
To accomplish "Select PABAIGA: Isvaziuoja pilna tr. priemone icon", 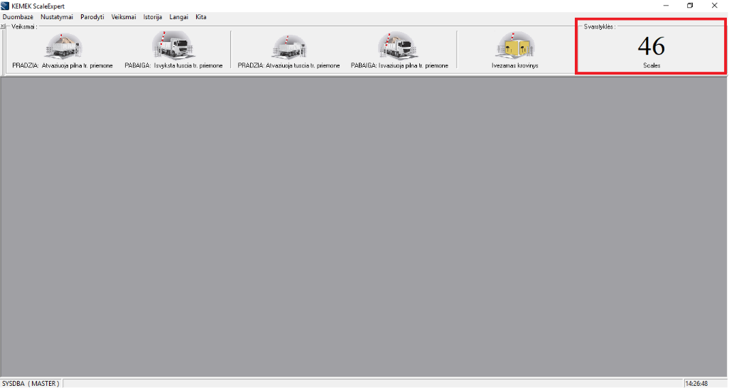I will tap(398, 46).
